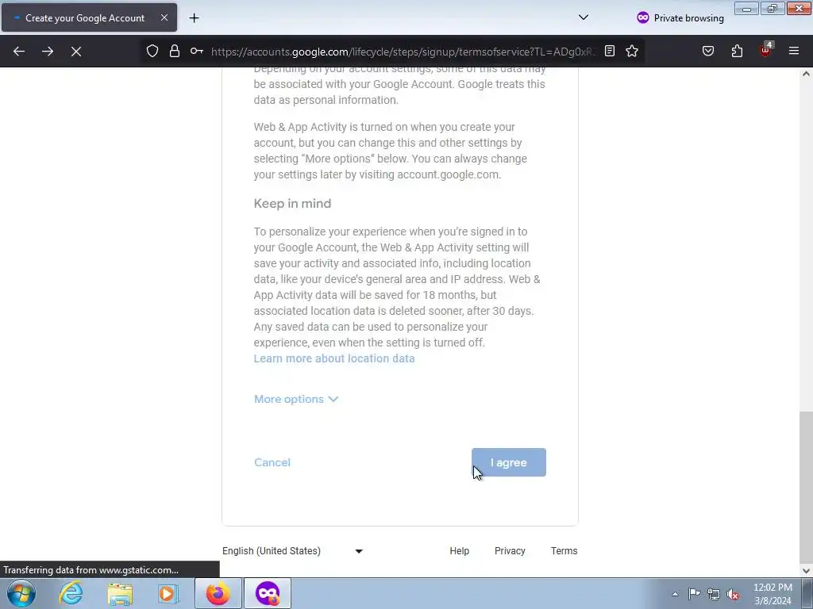Open muted volume tray icon
Screen dimensions: 813x609
733,594
